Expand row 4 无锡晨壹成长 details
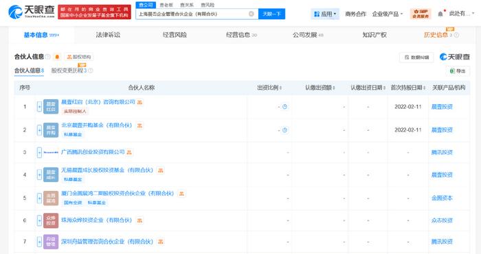Viewport: 481px width, 254px height. pyautogui.click(x=39, y=175)
